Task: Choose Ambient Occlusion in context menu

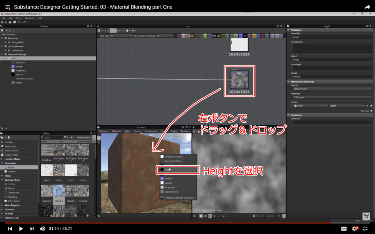Action: coord(174,157)
